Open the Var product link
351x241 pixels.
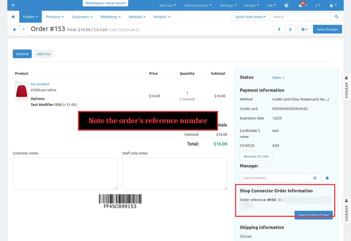[x=40, y=84]
